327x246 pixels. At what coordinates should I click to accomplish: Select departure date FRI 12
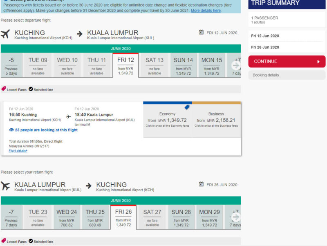click(x=125, y=65)
